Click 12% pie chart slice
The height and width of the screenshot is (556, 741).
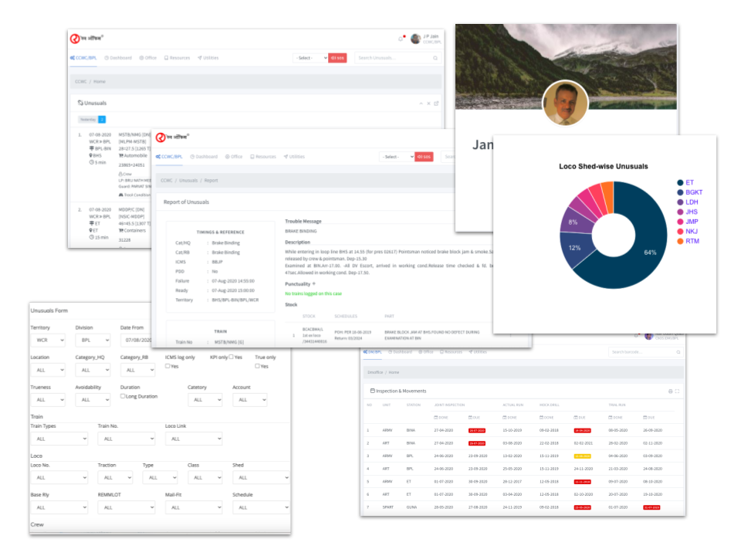pos(576,248)
